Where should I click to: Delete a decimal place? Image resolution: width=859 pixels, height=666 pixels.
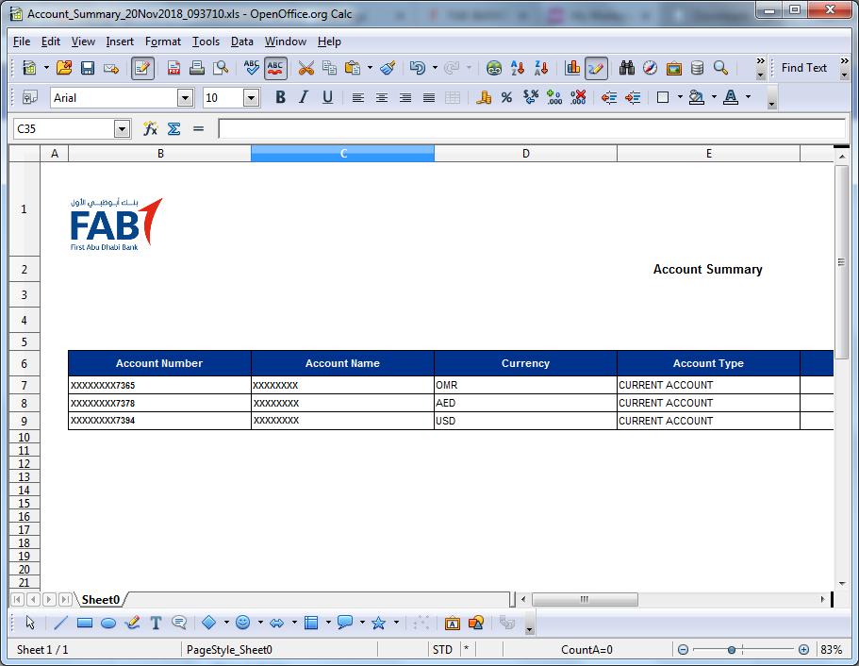(x=578, y=97)
